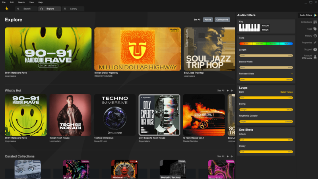
Task: Open the Properties pencil icon
Action: point(315,43)
